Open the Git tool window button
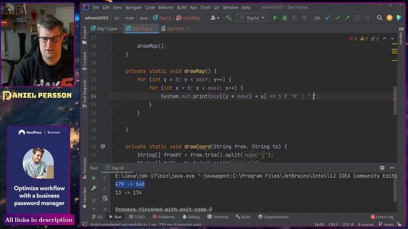Viewport: 408px width, 229px height. [97, 217]
